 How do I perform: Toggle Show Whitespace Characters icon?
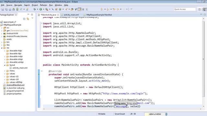pyautogui.click(x=87, y=9)
